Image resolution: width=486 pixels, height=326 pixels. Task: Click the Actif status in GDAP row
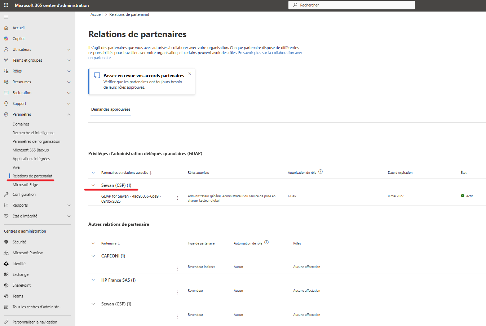click(467, 196)
